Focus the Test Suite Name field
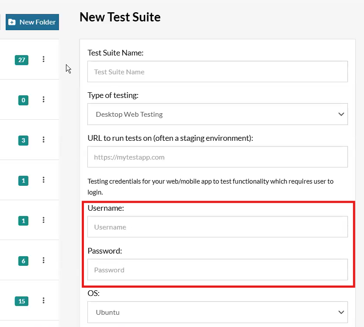 coord(218,72)
